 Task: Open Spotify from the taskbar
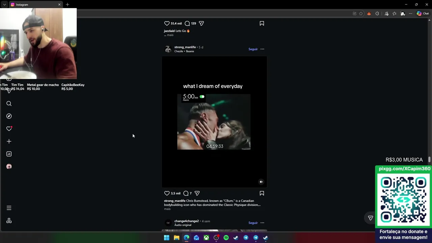point(226,238)
